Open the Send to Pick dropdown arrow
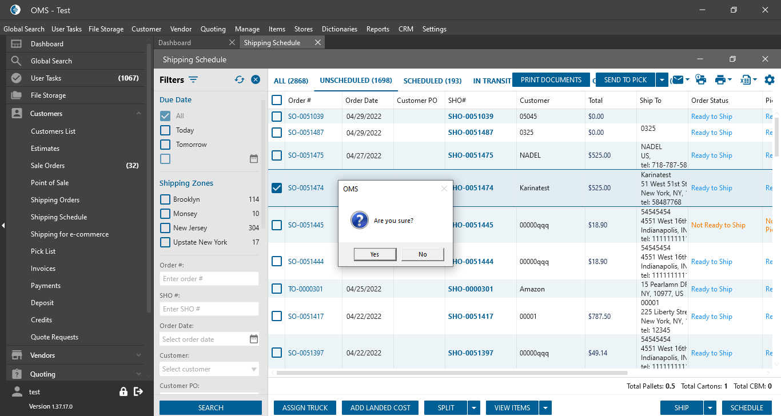Screen dimensions: 781x416 pyautogui.click(x=662, y=80)
